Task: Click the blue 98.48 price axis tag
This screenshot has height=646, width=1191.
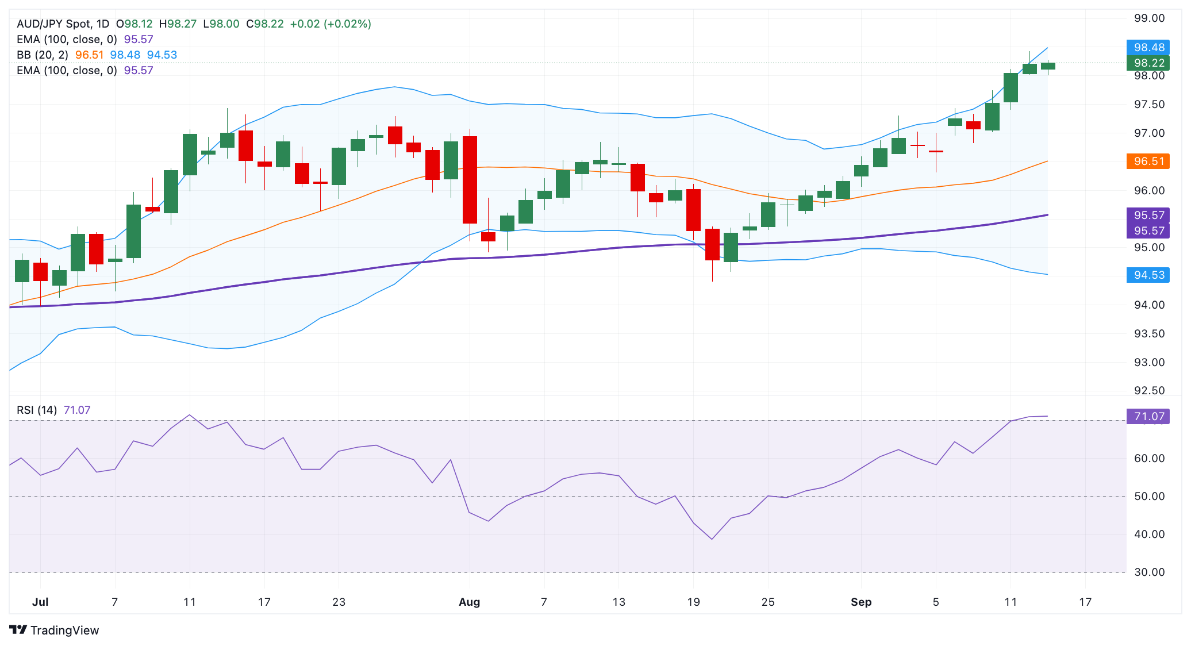Action: point(1148,48)
